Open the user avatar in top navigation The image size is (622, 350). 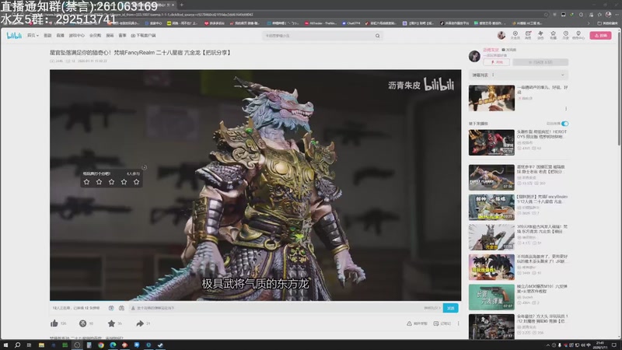(x=501, y=35)
